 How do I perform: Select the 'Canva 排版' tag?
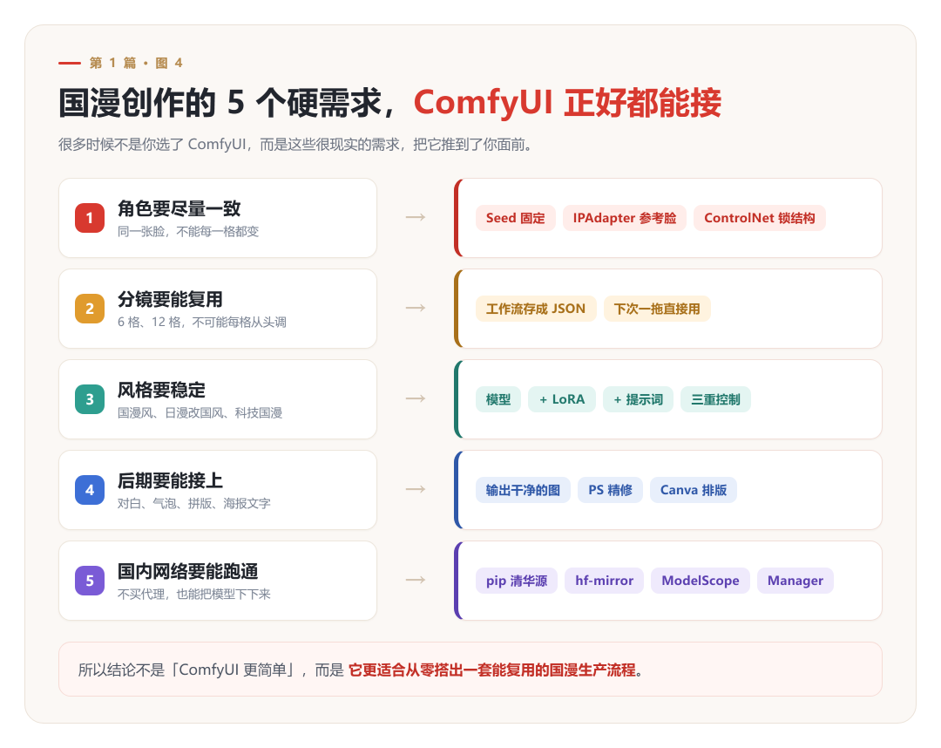694,490
